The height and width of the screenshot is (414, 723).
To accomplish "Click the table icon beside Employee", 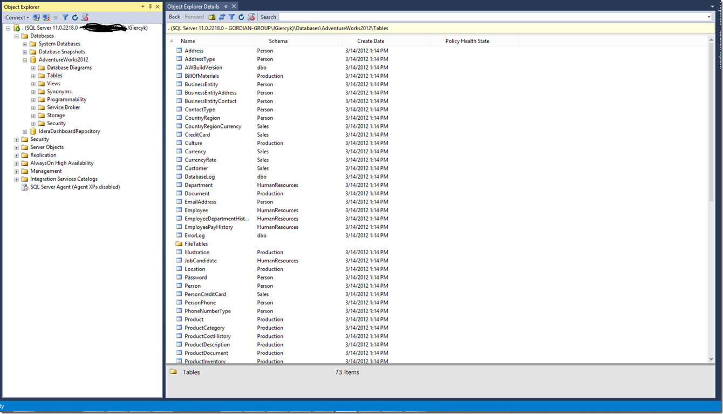I will pyautogui.click(x=180, y=211).
